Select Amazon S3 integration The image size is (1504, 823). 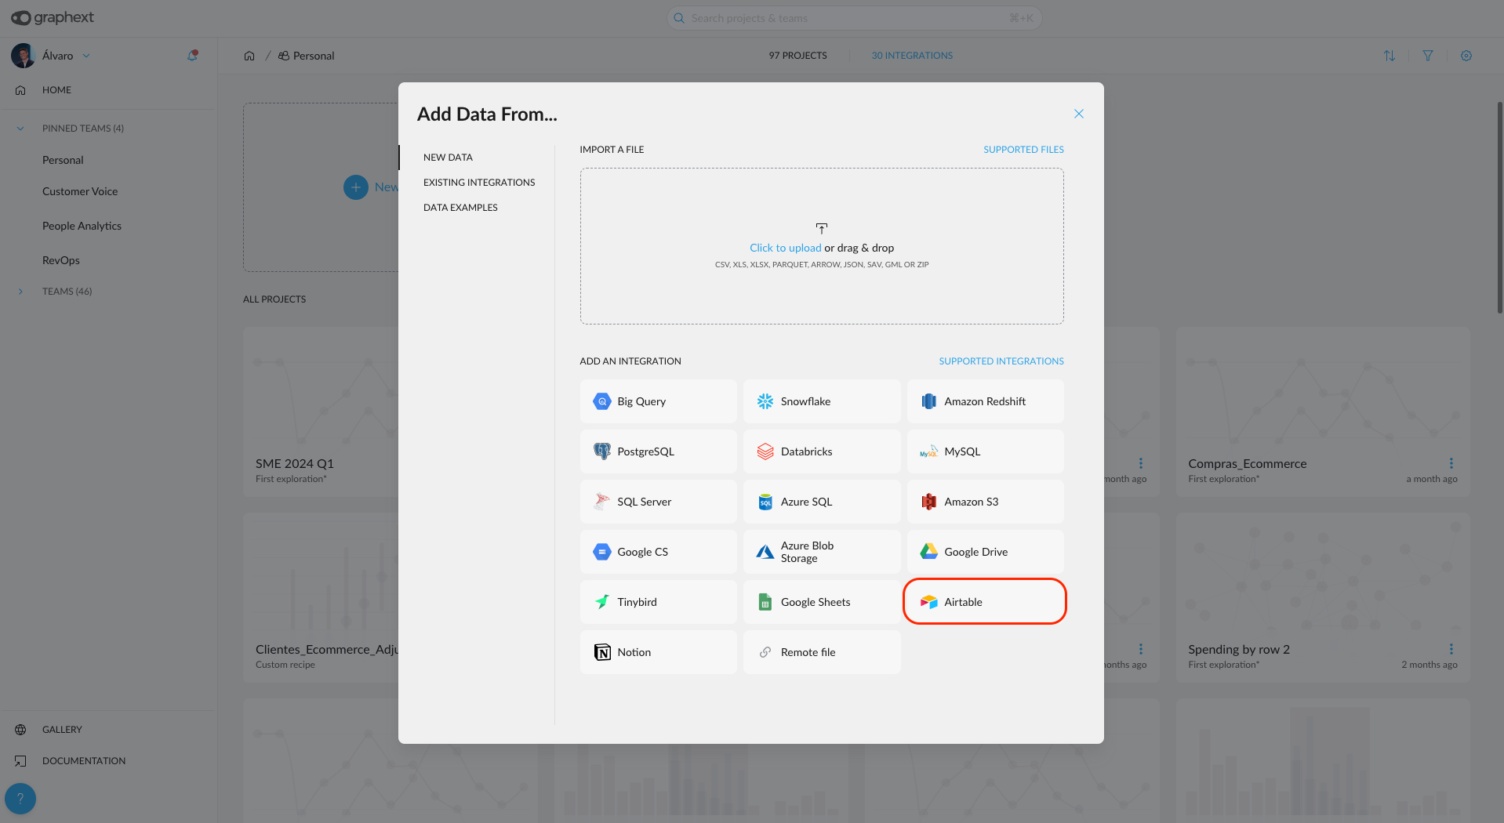(x=985, y=502)
